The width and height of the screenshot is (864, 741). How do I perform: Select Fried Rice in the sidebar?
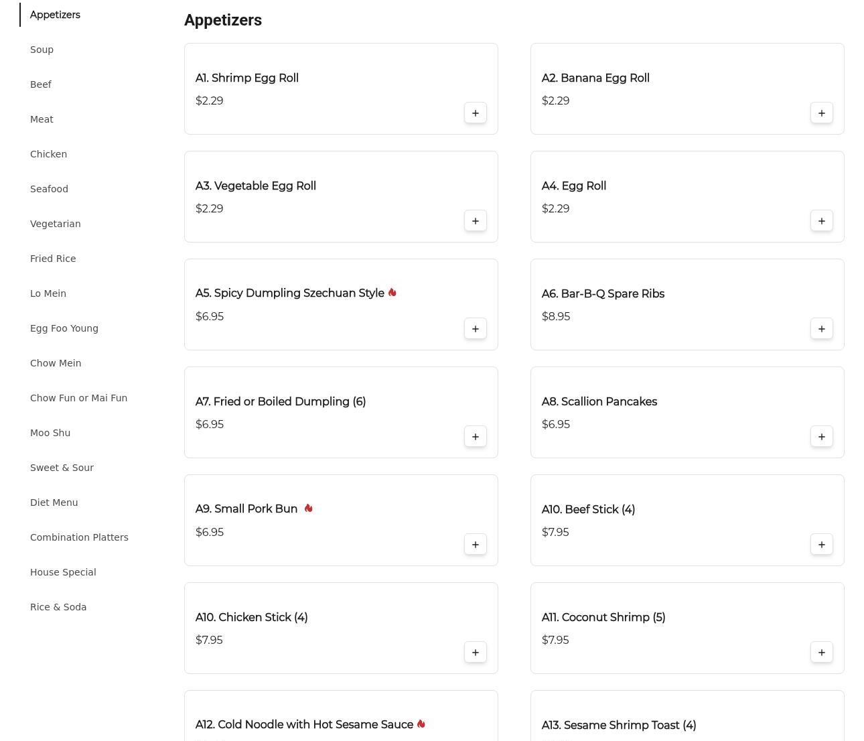click(x=53, y=259)
